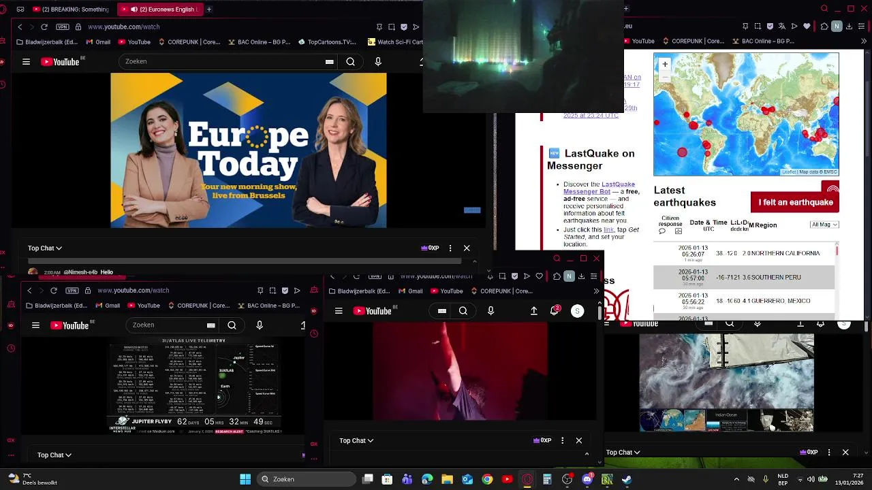Open Extensions in the earthquake window toolbar
872x490 pixels.
[x=824, y=27]
